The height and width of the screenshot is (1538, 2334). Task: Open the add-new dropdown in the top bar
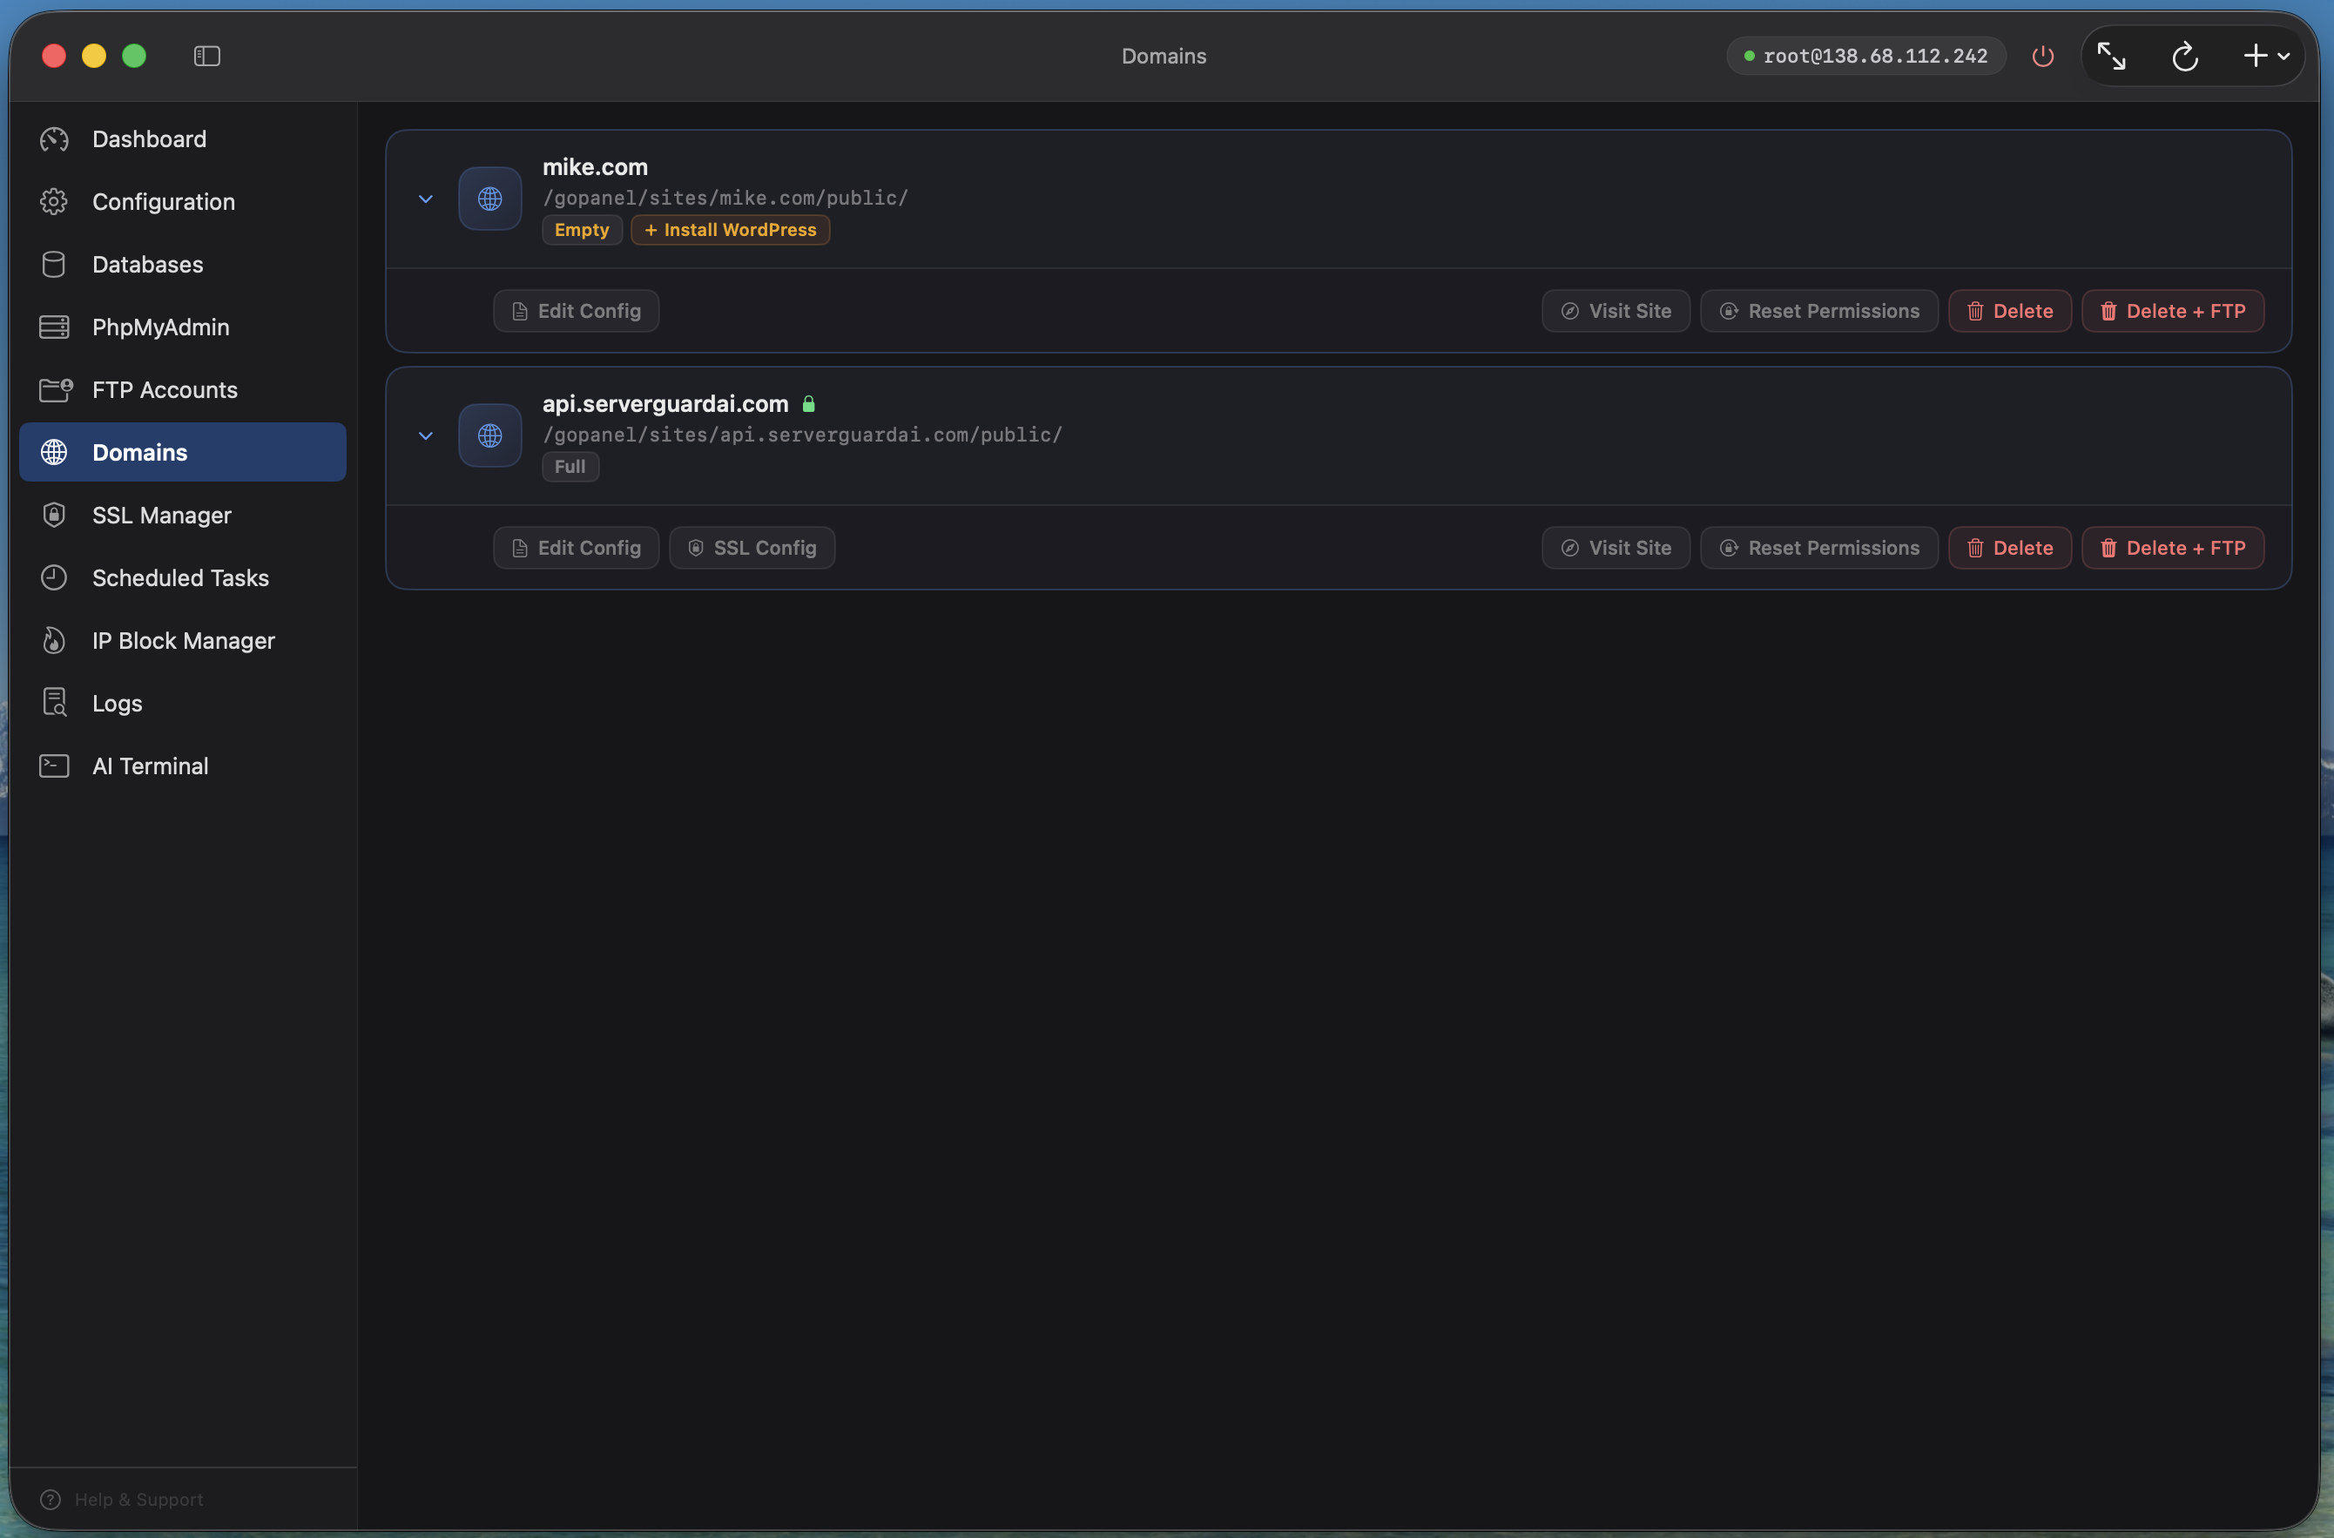click(x=2266, y=55)
